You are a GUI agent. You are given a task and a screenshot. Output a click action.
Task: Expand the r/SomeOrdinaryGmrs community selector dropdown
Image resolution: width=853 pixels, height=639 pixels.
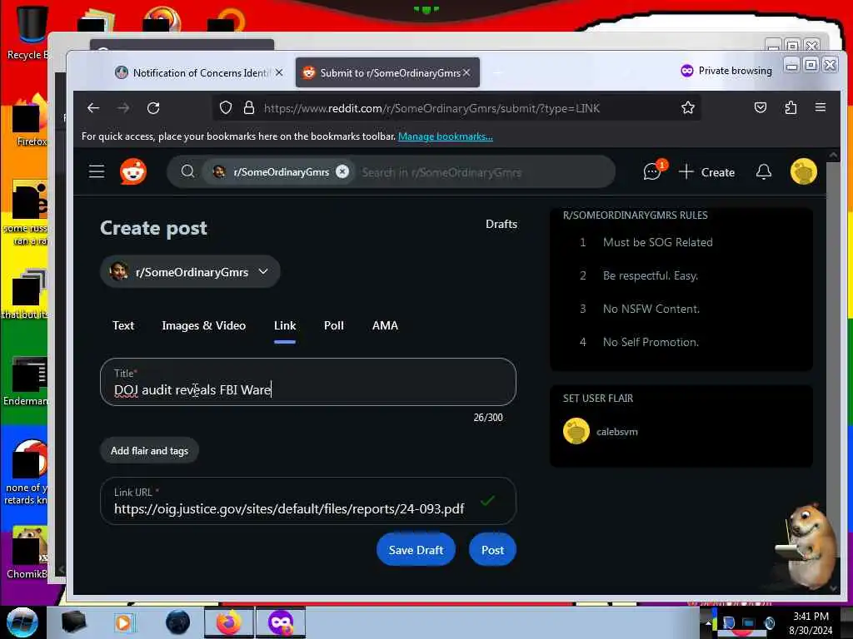pyautogui.click(x=191, y=272)
